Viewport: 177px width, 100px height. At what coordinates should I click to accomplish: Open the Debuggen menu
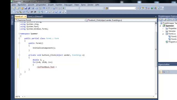pyautogui.click(x=68, y=5)
